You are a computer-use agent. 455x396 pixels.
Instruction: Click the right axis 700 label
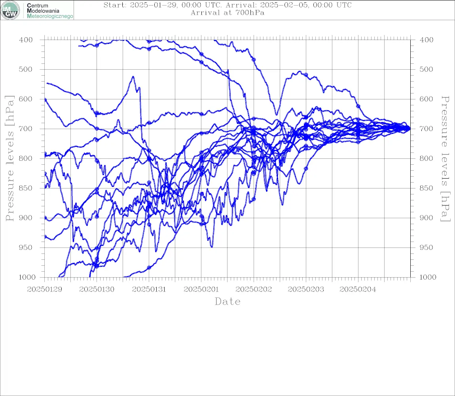click(x=427, y=129)
